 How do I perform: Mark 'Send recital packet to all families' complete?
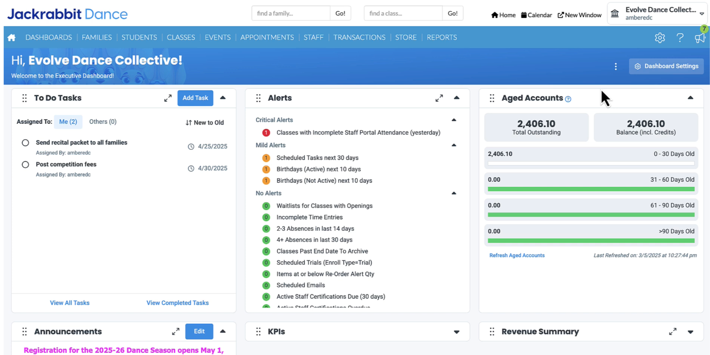(25, 143)
